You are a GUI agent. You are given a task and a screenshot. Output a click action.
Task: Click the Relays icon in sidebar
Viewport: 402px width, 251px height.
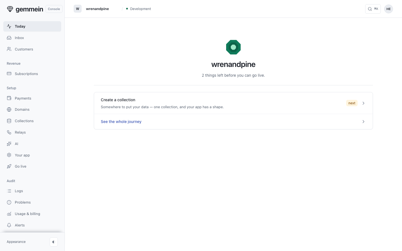9,132
